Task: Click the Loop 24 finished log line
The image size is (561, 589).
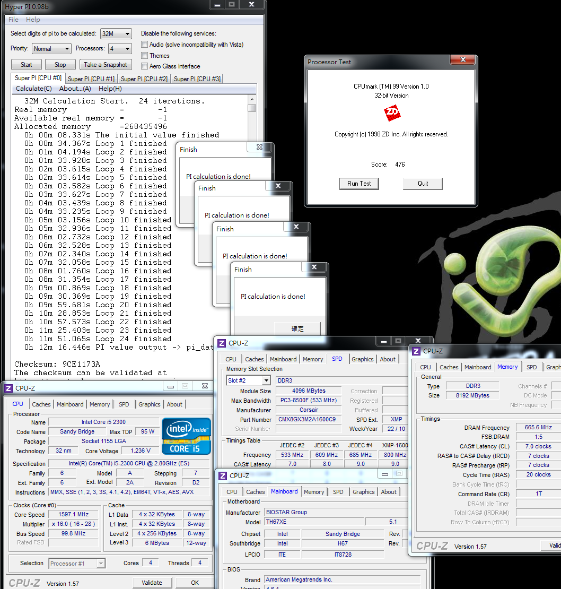Action: 98,339
